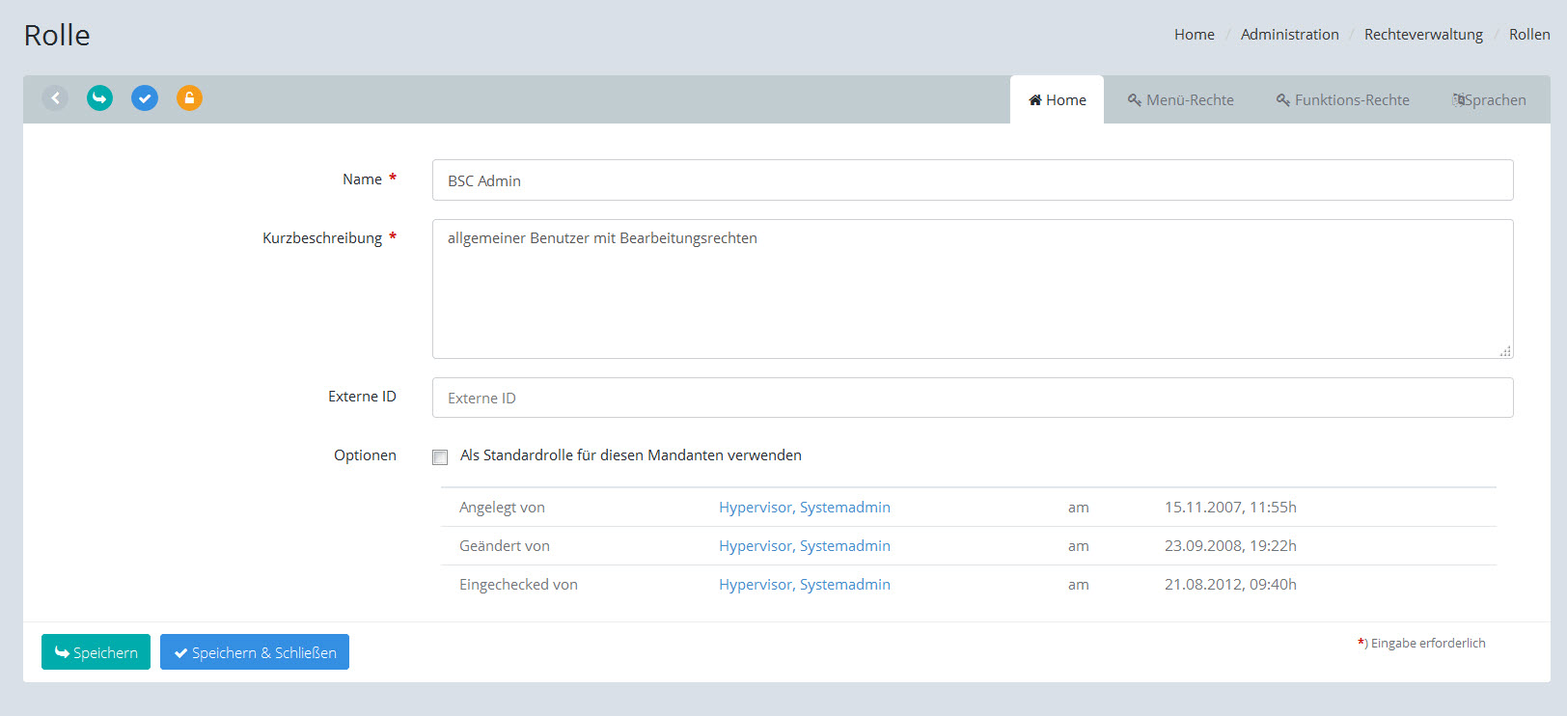This screenshot has height=716, width=1567.
Task: Select the Home tab with house icon
Action: [1057, 100]
